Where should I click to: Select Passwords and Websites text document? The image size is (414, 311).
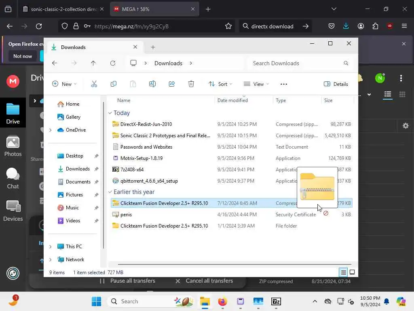pos(231,147)
